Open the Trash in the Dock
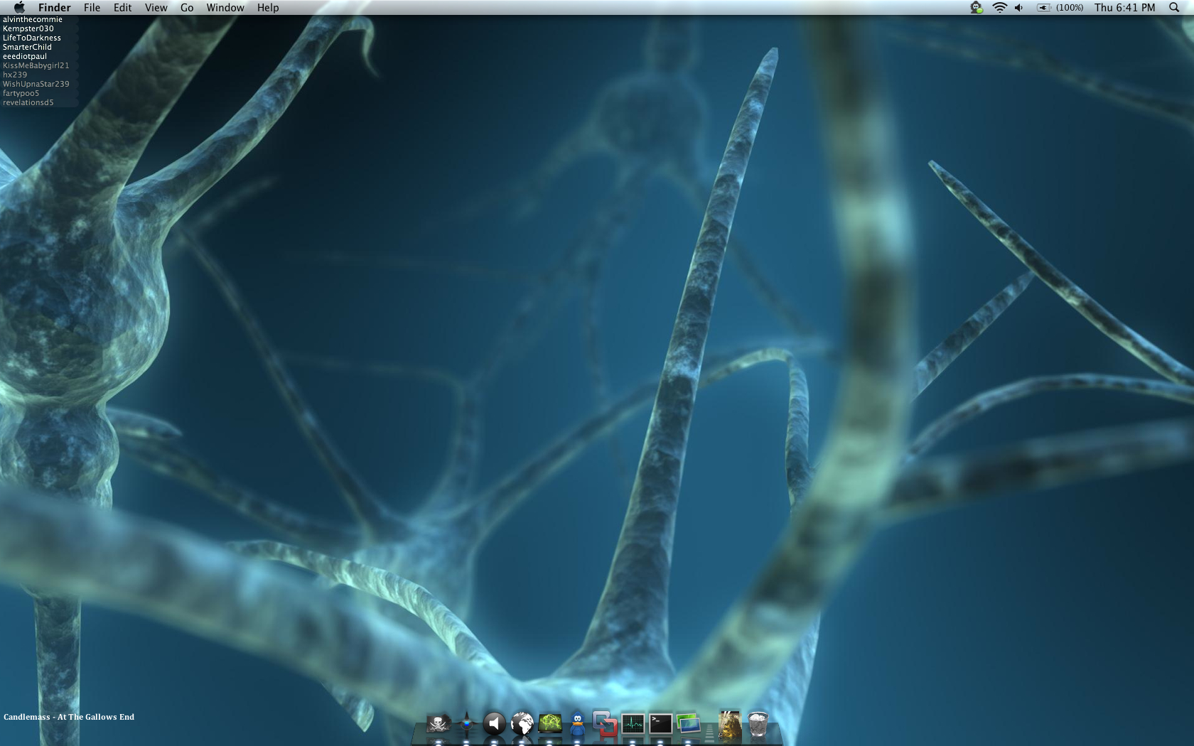The width and height of the screenshot is (1194, 746). tap(758, 725)
